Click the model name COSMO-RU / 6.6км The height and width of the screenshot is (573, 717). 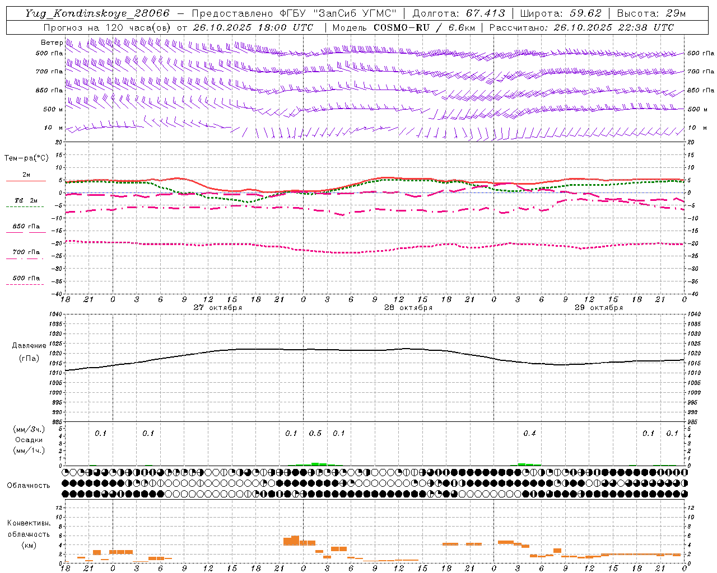[424, 27]
